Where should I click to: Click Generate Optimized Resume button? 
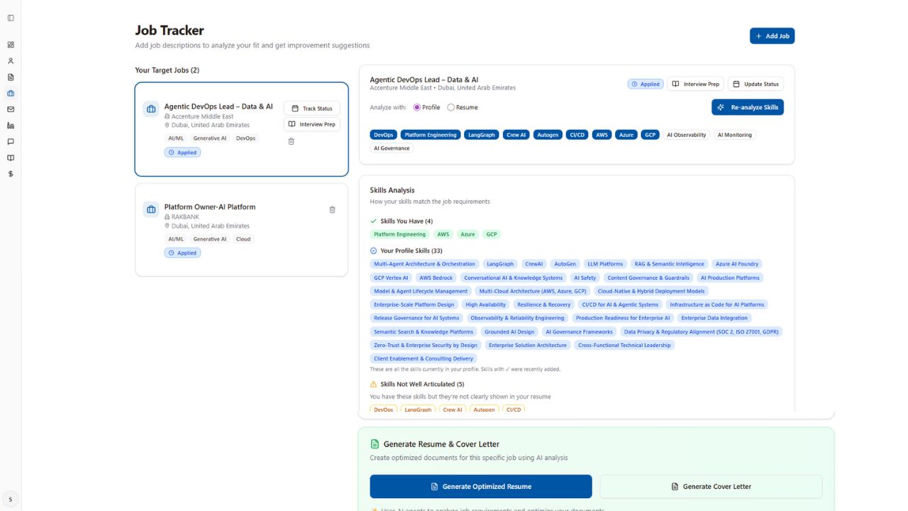[x=480, y=487]
